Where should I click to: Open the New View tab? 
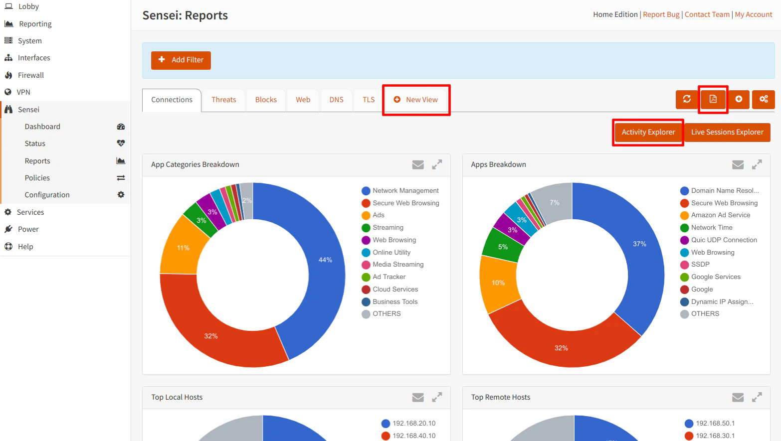(416, 100)
